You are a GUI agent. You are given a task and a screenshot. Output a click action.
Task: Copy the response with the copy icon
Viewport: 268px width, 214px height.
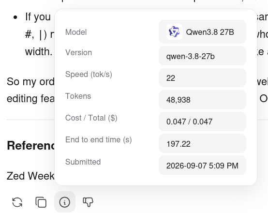point(41,202)
